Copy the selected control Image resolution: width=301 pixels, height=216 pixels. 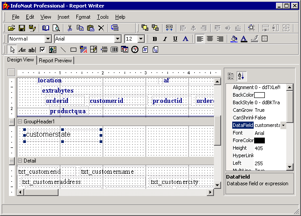[80, 28]
